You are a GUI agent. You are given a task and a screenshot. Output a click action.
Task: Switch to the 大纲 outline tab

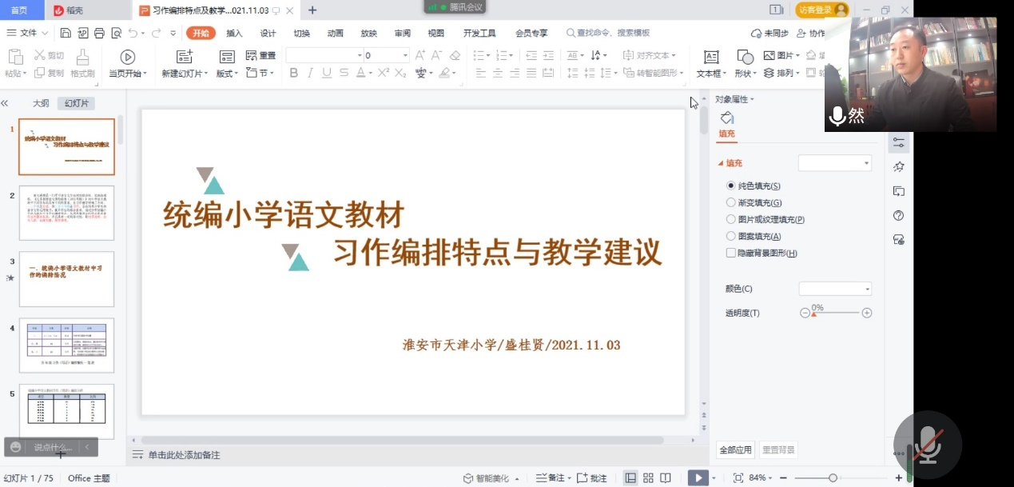pos(41,103)
